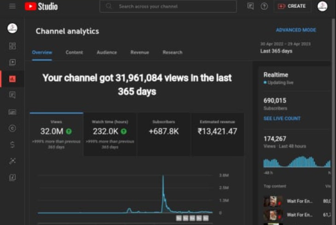Click the YouTube Studio logo
The height and width of the screenshot is (225, 336).
click(41, 6)
